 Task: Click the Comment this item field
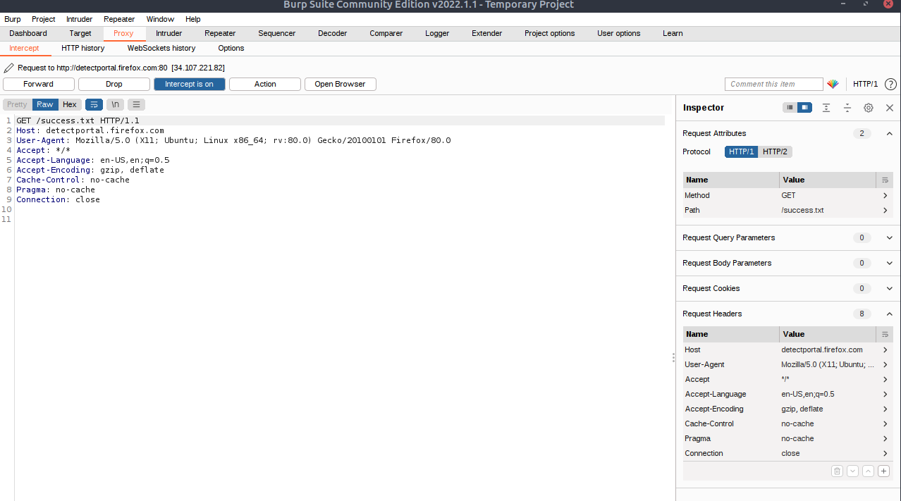(773, 84)
